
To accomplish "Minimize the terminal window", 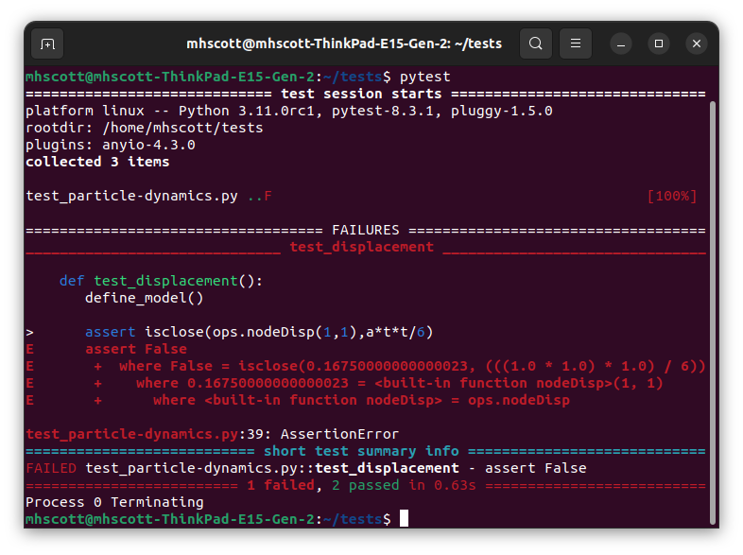I will click(621, 44).
